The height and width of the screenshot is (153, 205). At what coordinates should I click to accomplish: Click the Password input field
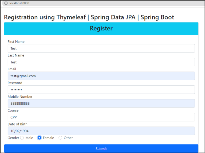click(101, 90)
